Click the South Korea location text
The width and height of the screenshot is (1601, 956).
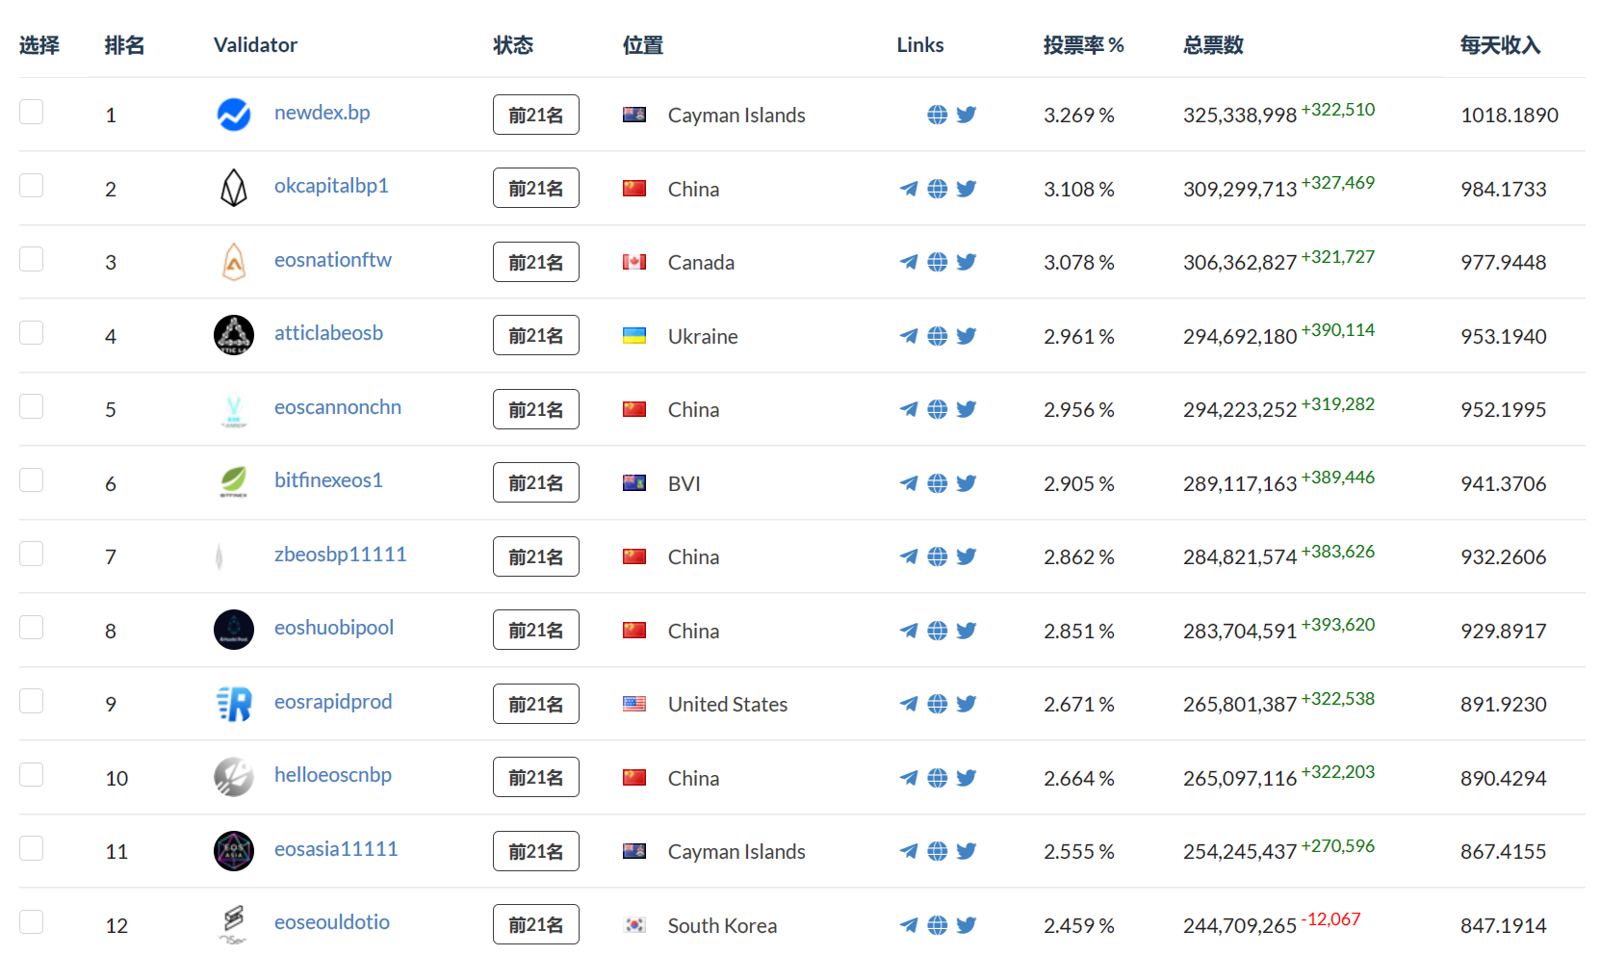pyautogui.click(x=722, y=926)
